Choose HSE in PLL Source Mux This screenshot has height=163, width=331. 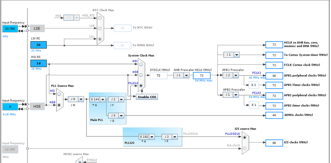click(x=59, y=105)
